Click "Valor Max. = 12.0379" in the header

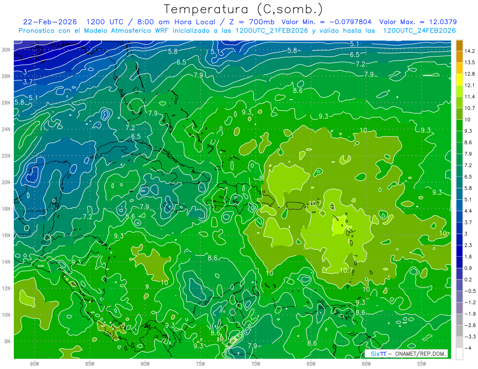point(418,22)
